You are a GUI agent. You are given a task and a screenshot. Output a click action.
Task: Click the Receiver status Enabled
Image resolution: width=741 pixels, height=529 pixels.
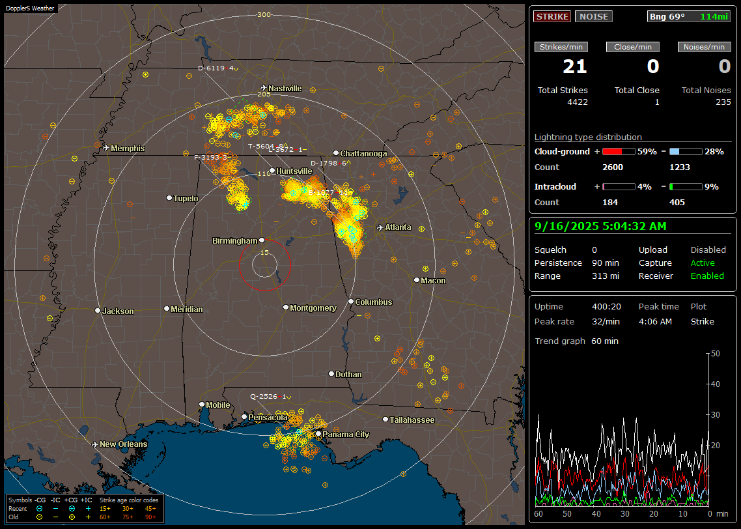click(x=707, y=276)
